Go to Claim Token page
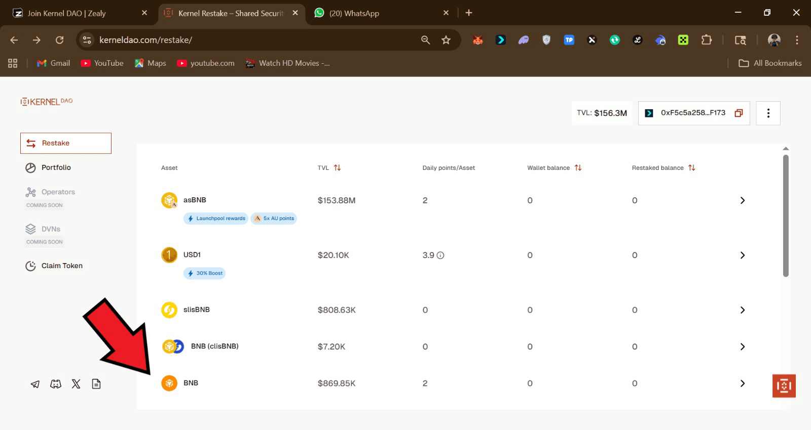This screenshot has width=811, height=430. (x=61, y=266)
